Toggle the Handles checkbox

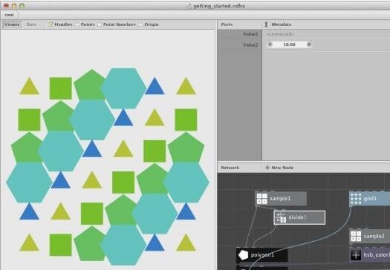(51, 24)
